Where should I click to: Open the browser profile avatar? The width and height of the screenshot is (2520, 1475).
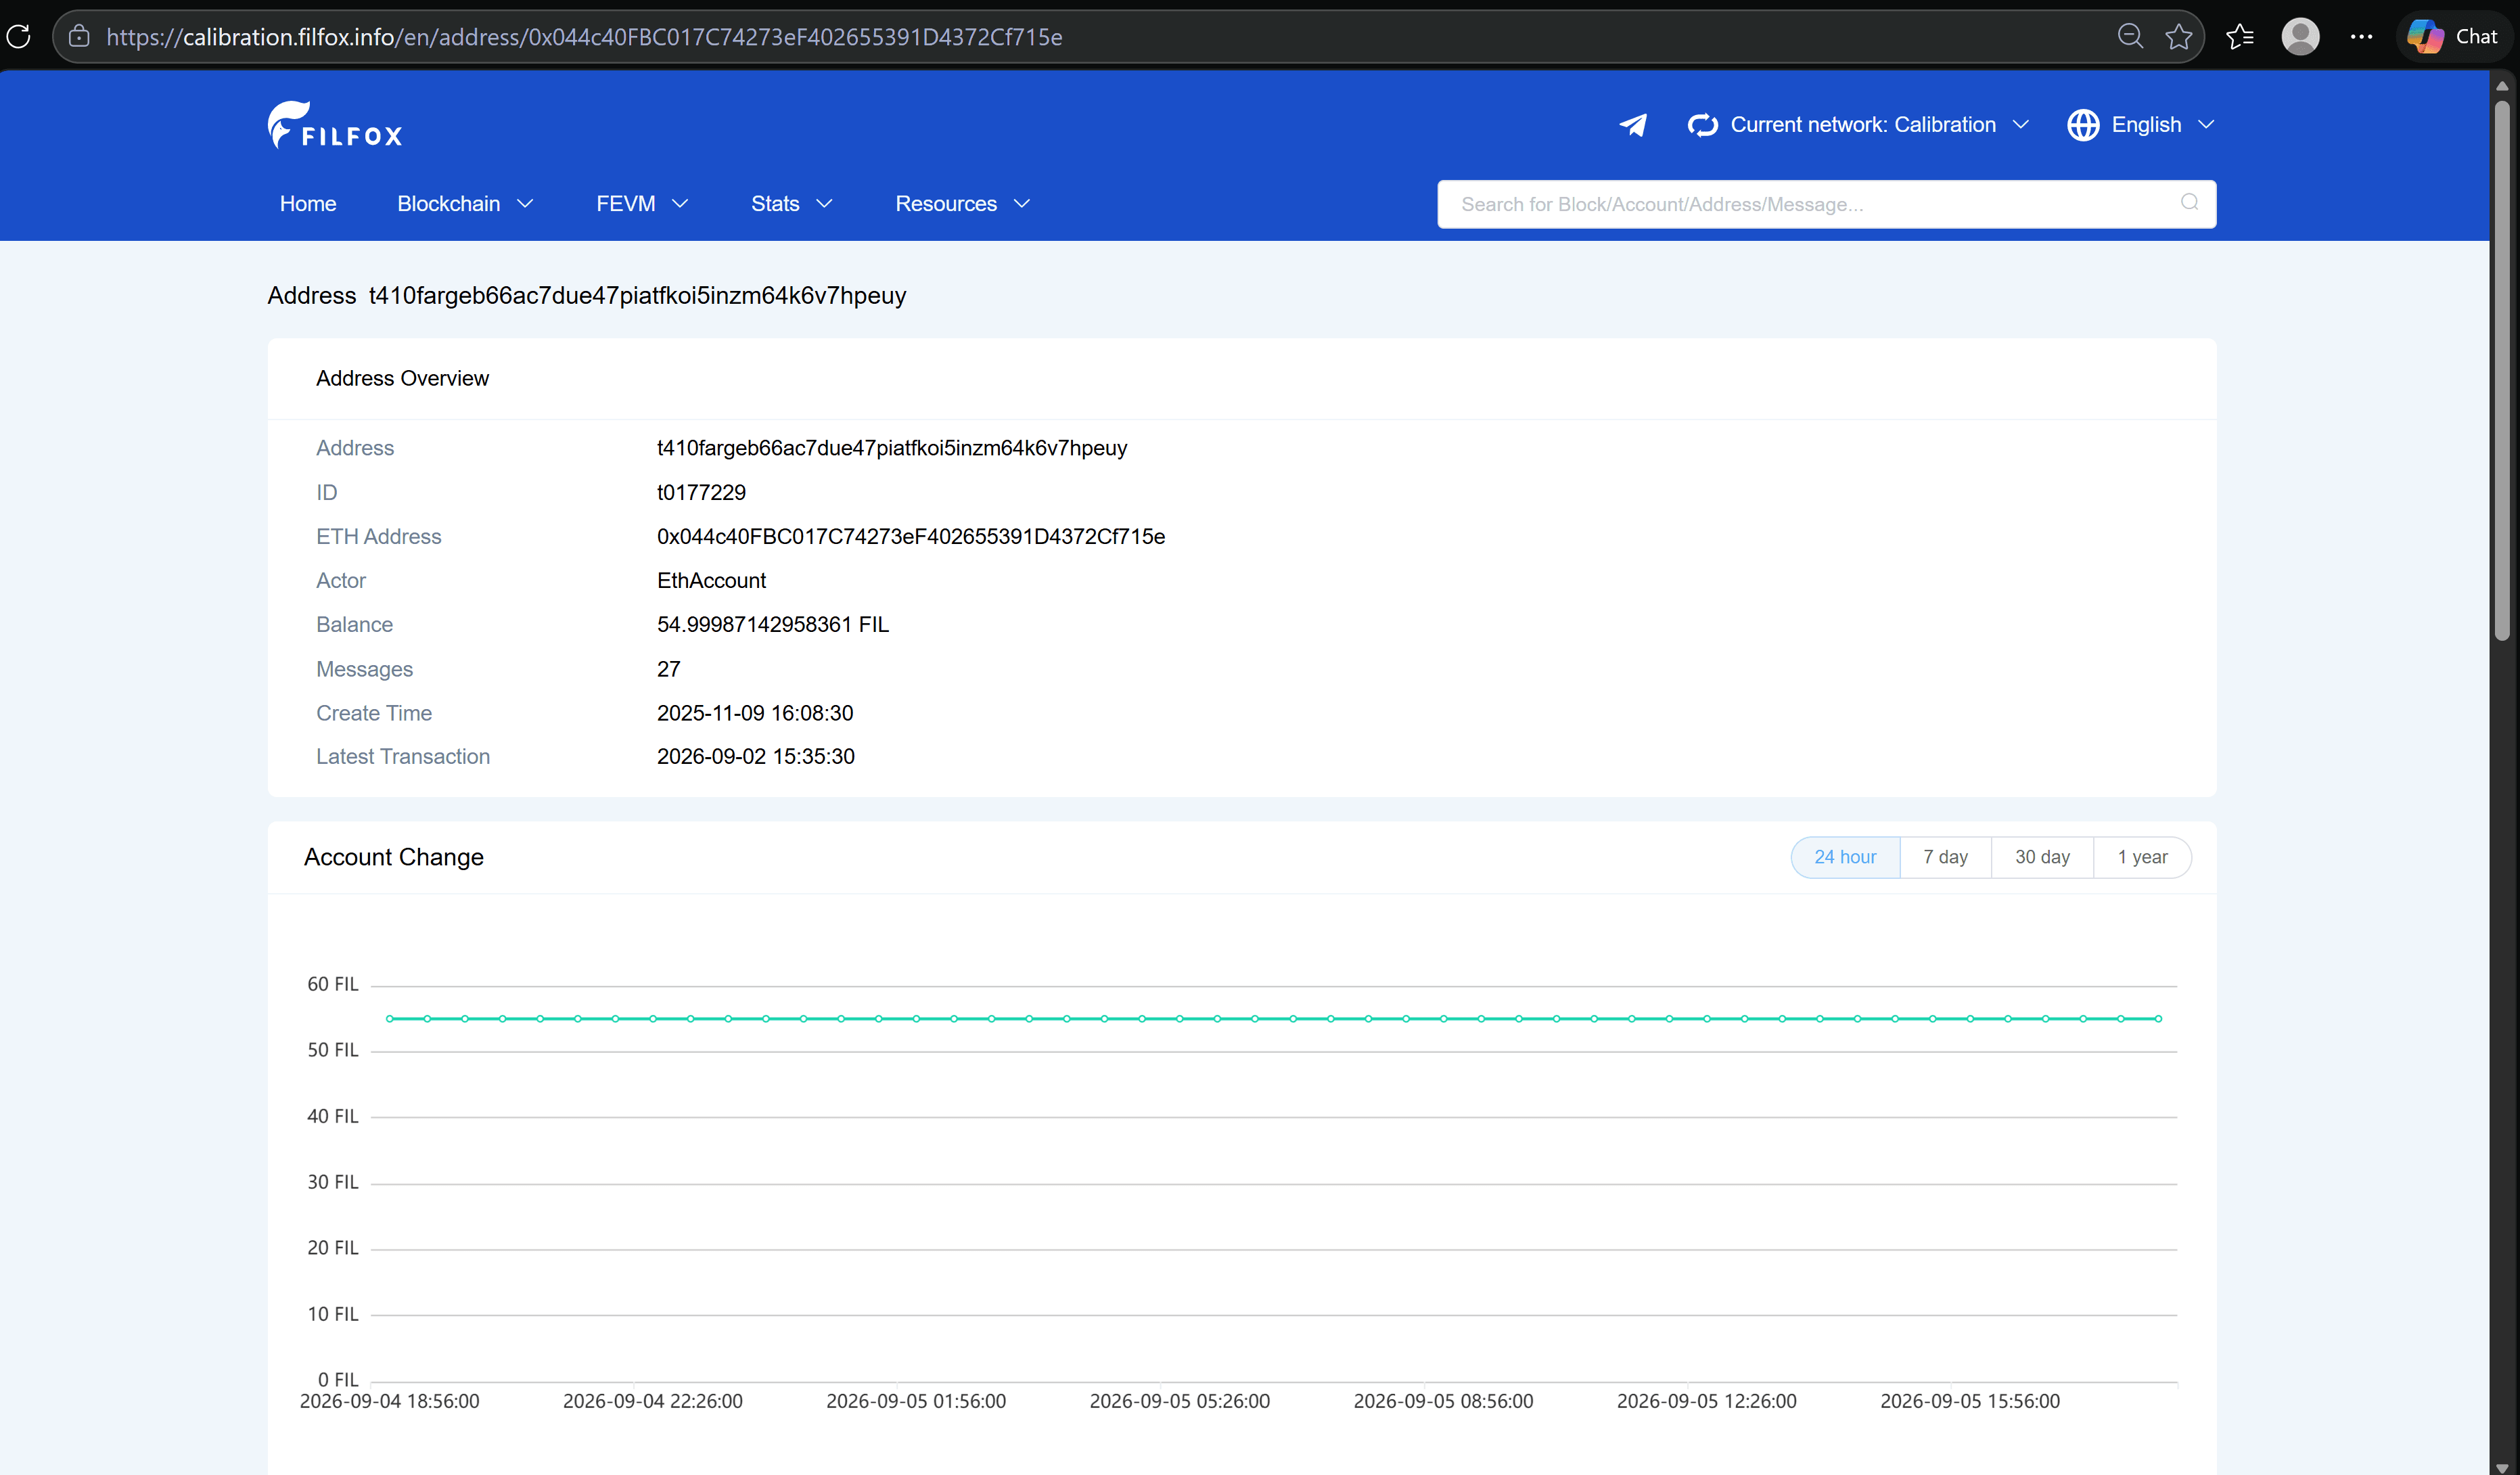click(2300, 37)
